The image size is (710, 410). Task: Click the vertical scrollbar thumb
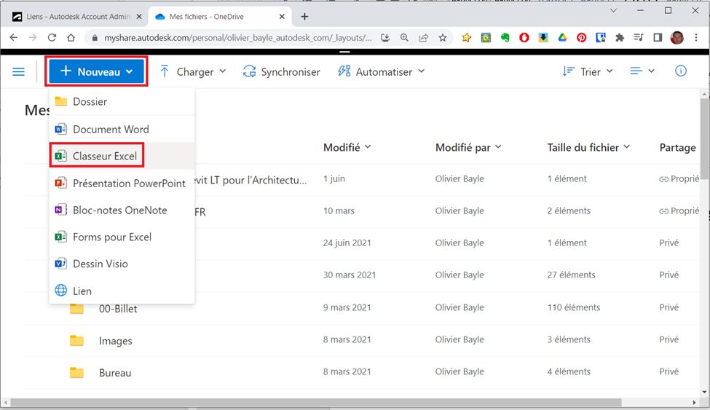(705, 140)
